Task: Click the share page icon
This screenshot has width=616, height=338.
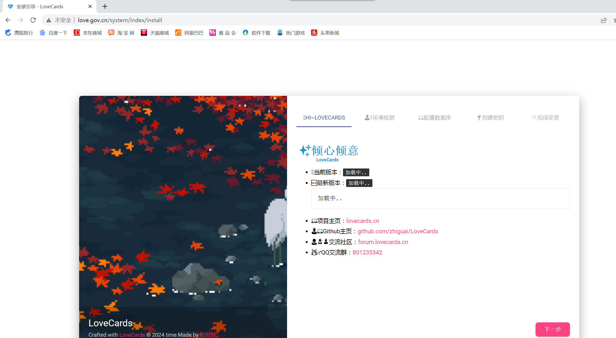Action: pyautogui.click(x=604, y=20)
